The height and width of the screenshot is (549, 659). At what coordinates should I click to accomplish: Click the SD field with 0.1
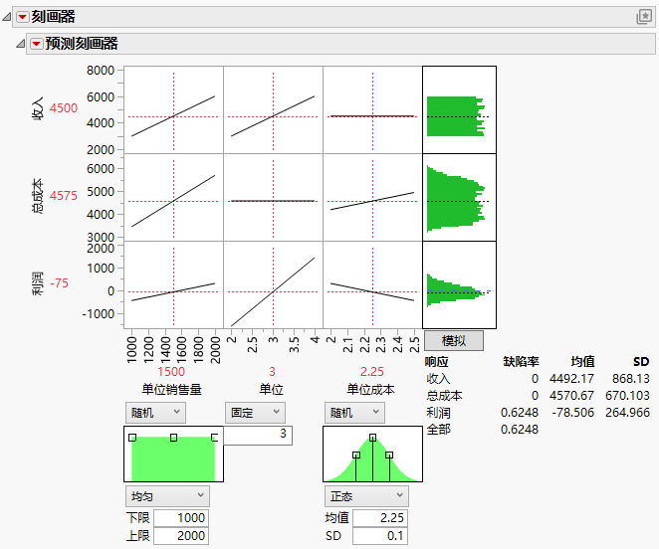pos(380,536)
